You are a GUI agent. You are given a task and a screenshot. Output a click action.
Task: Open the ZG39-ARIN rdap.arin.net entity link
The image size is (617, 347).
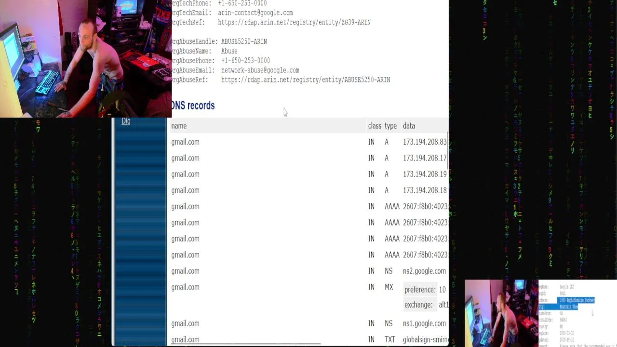tap(294, 22)
